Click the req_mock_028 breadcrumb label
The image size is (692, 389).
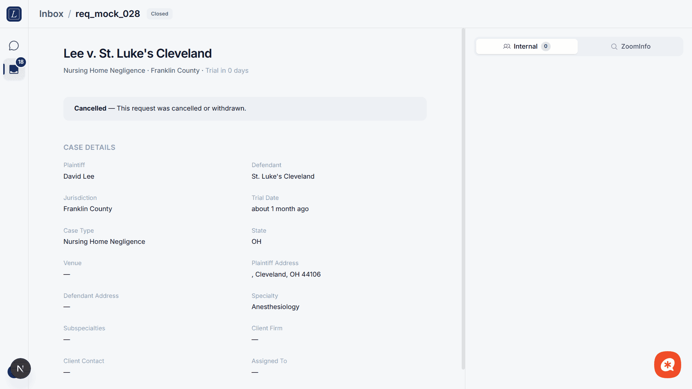coord(107,14)
